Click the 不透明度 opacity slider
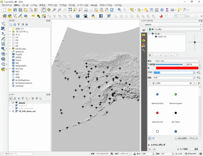Screen dimensions: 203x156 pos(170,64)
